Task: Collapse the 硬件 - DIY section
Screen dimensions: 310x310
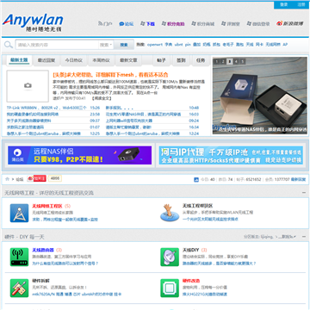Action: (304, 237)
